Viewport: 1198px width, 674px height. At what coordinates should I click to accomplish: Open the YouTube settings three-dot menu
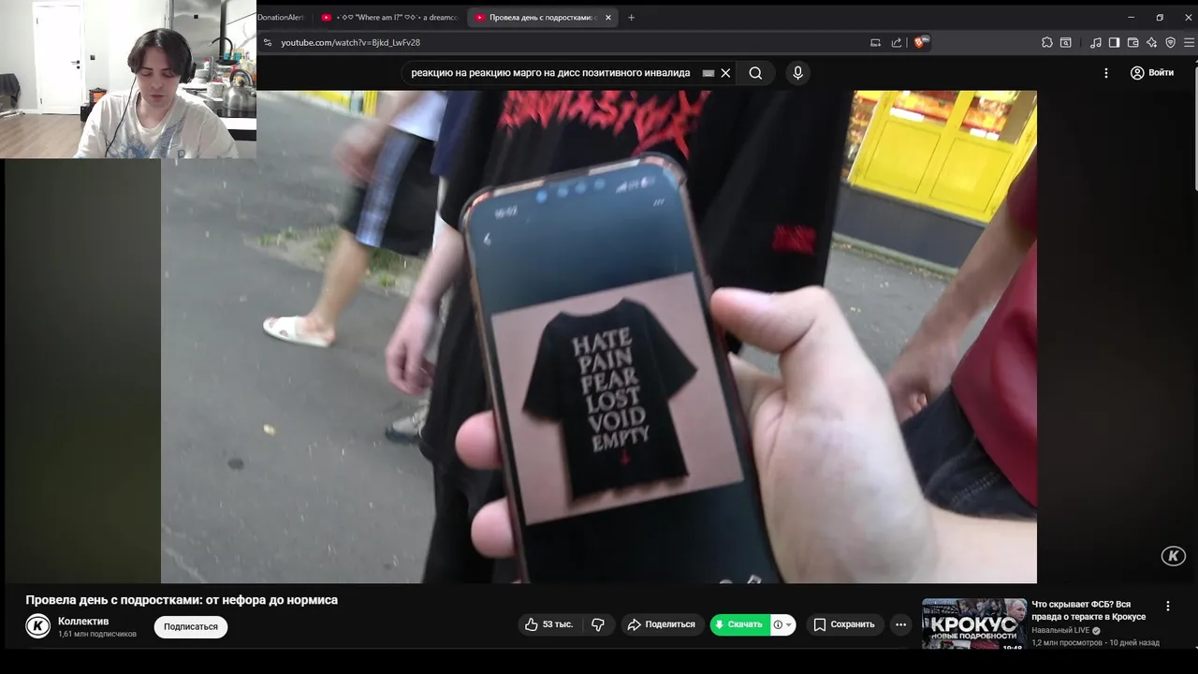tap(1106, 73)
